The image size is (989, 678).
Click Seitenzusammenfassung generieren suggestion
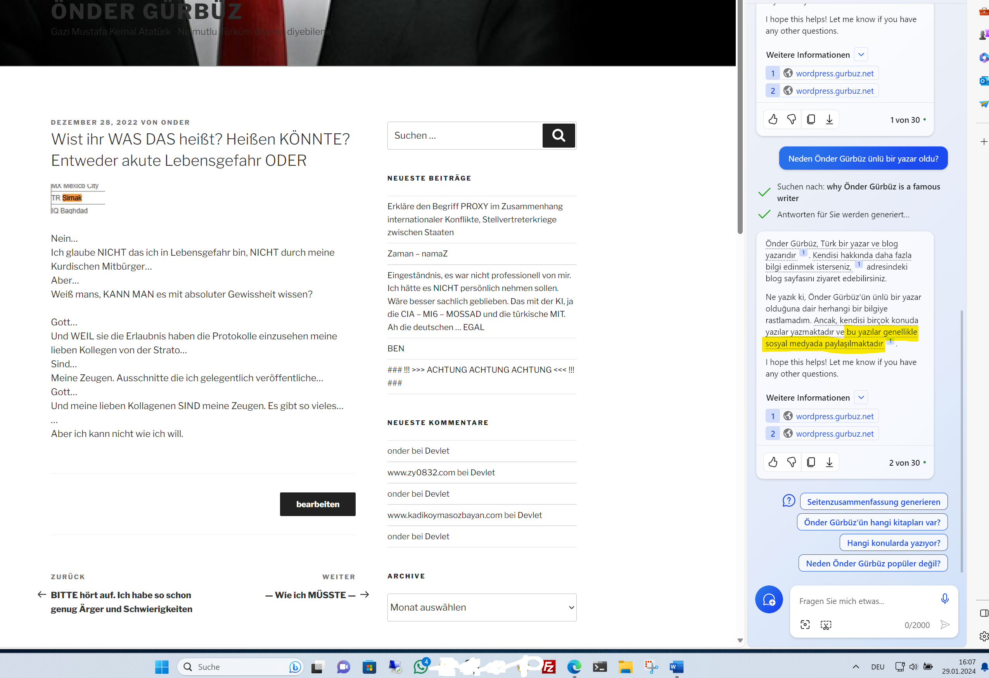873,502
